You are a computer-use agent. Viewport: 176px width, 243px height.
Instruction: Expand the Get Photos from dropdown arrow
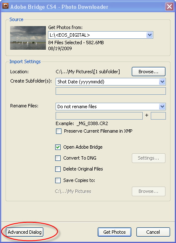point(149,35)
